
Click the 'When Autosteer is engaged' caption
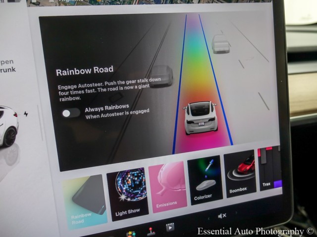(117, 114)
